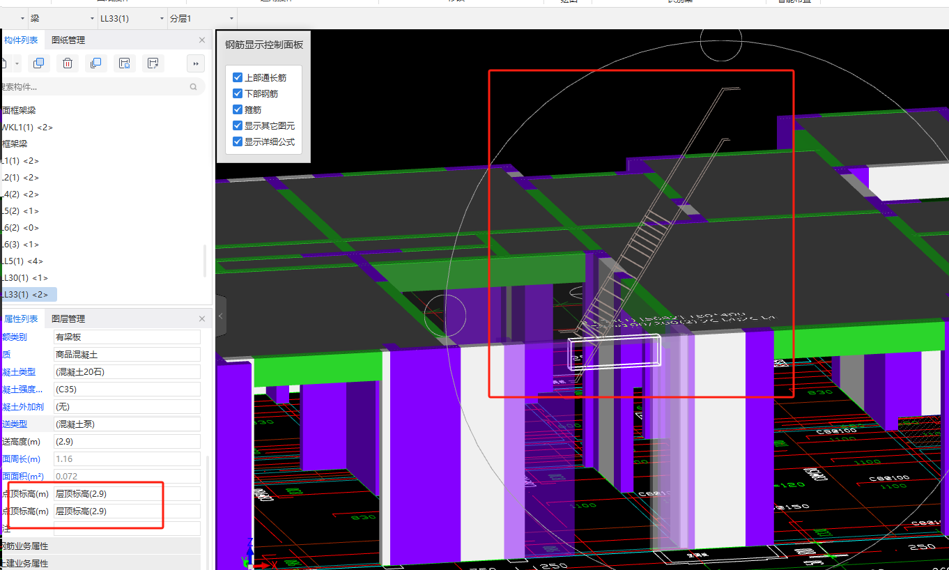Expand the 土建业务属性 section

click(100, 563)
